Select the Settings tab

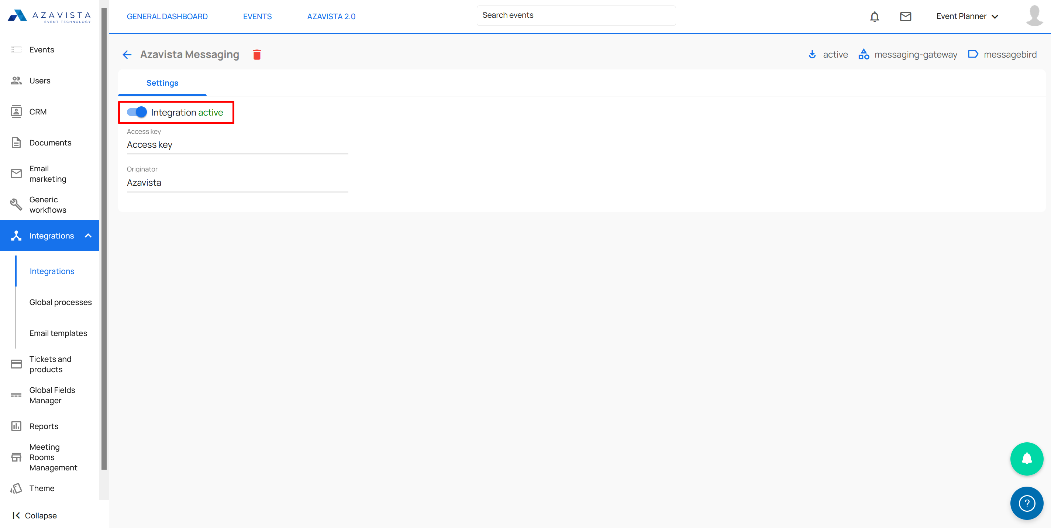click(162, 83)
